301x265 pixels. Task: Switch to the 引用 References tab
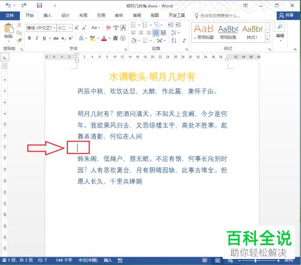point(101,16)
